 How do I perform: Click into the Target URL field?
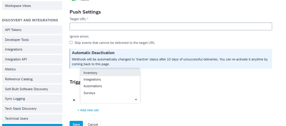pyautogui.click(x=171, y=26)
